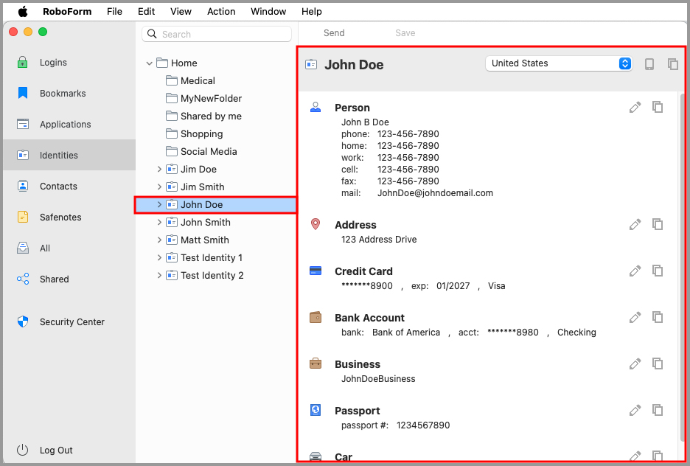The height and width of the screenshot is (466, 690).
Task: Expand the John Doe identity
Action: point(159,205)
